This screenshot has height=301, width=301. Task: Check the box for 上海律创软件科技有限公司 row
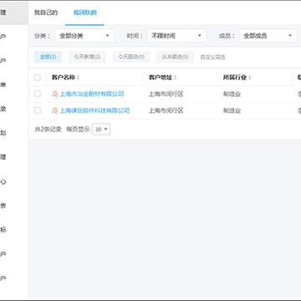[38, 110]
